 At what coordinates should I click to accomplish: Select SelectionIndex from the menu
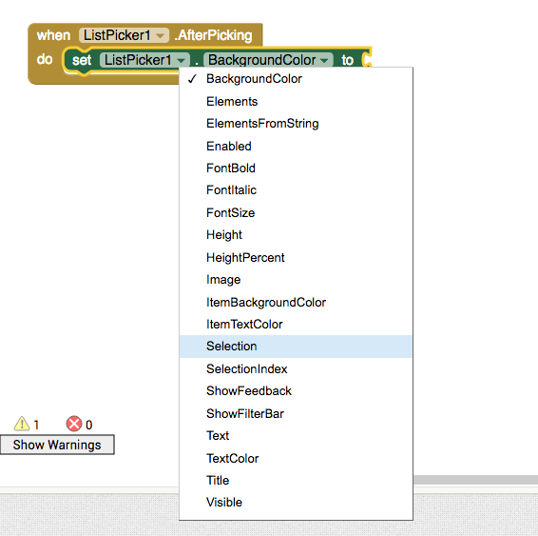(296, 368)
